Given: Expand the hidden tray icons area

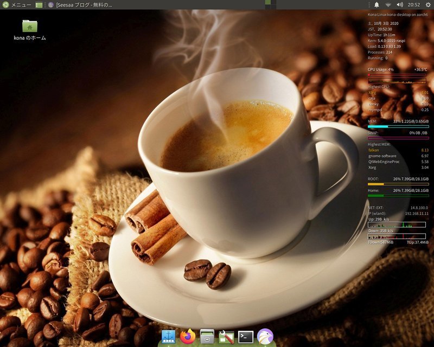Looking at the screenshot, I should (369, 5).
